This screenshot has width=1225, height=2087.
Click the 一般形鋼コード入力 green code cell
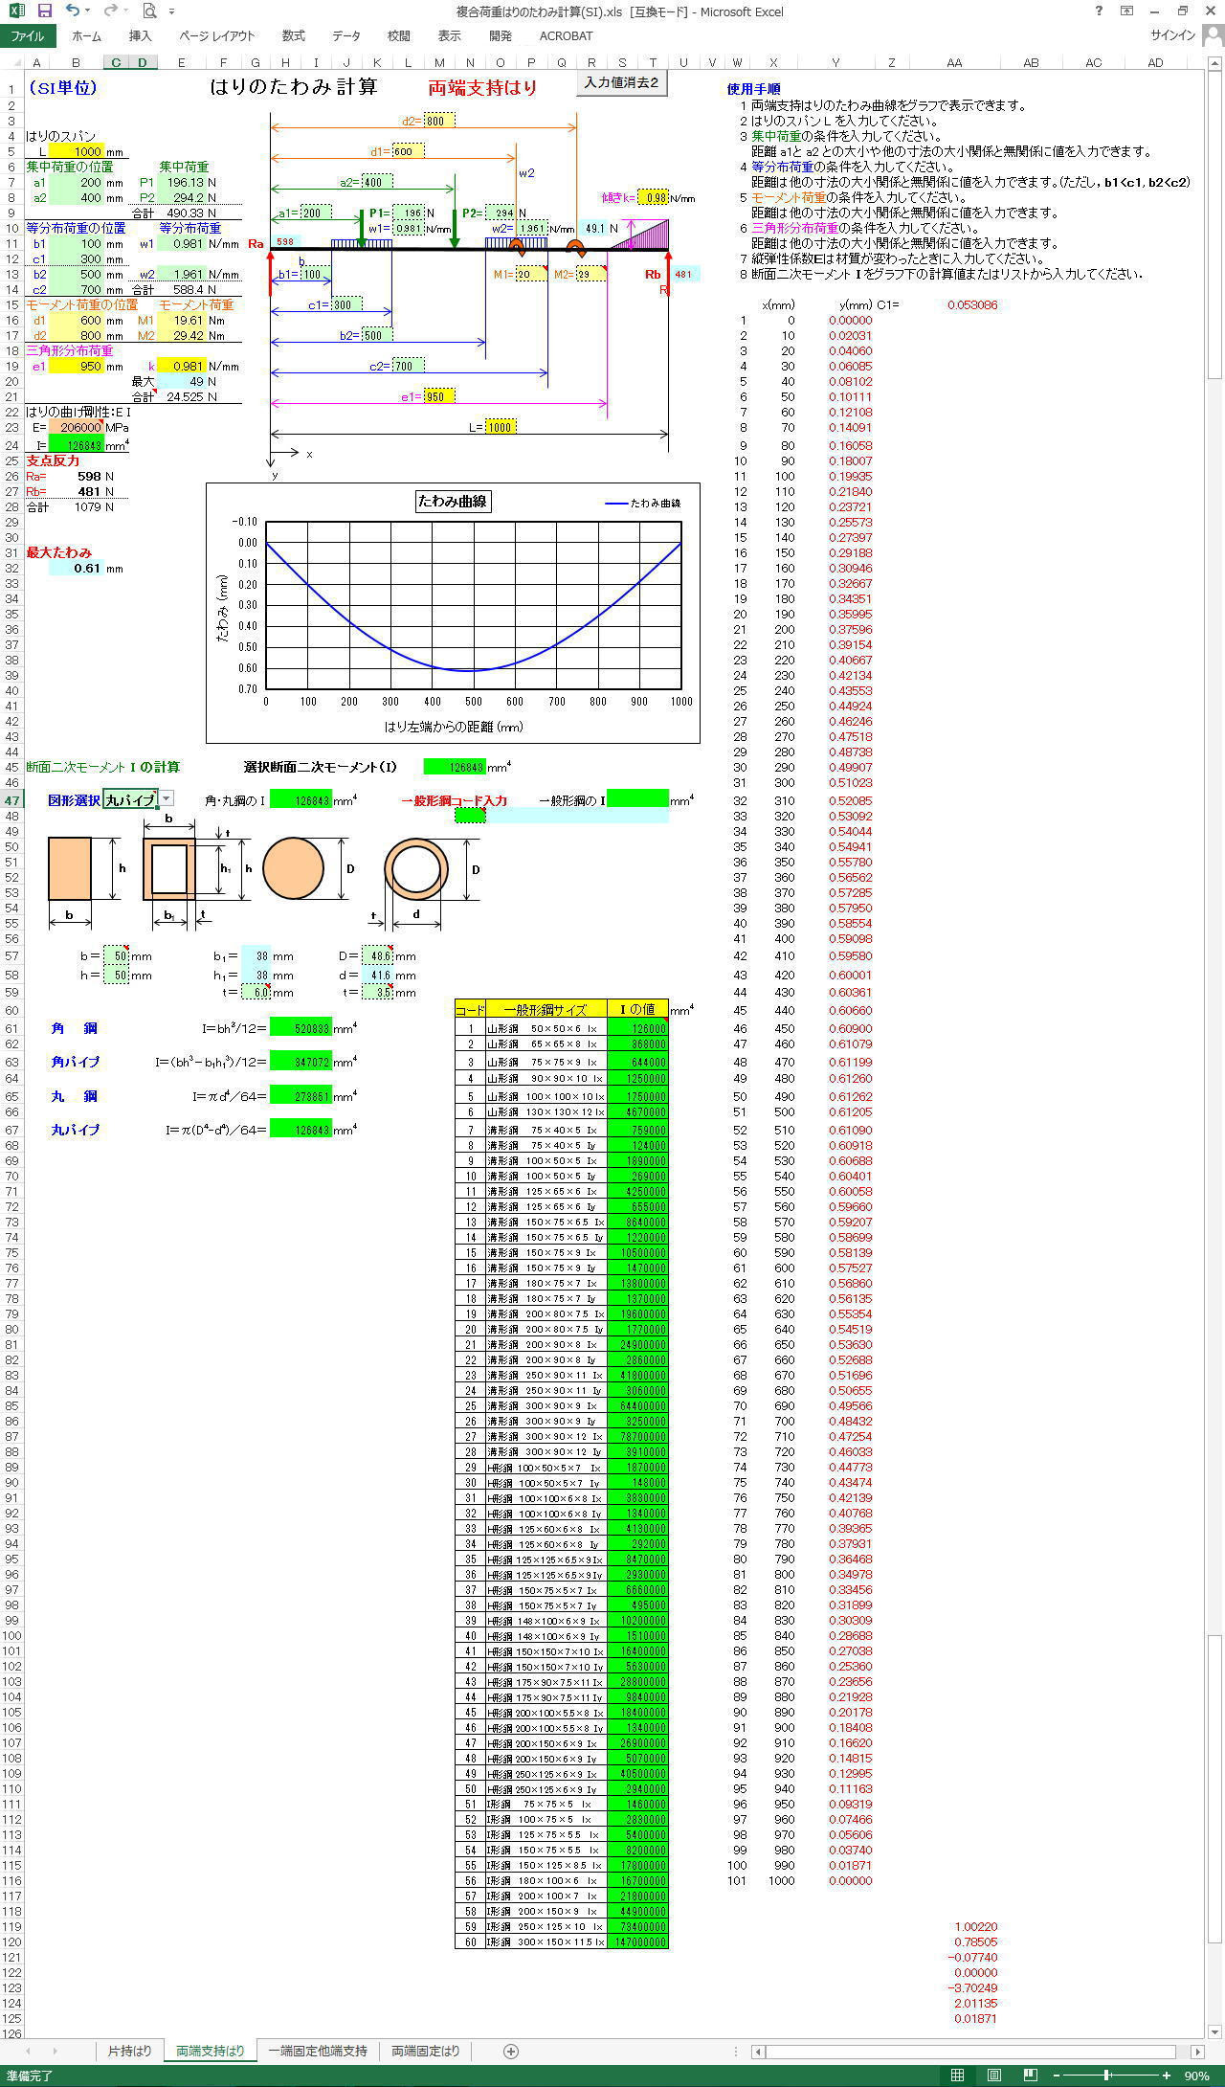470,816
